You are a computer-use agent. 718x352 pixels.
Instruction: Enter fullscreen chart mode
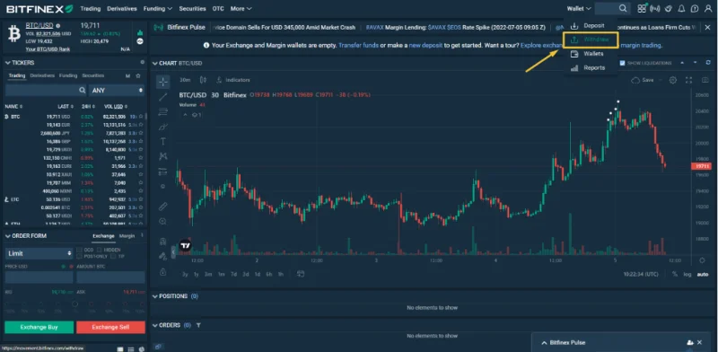pyautogui.click(x=688, y=80)
